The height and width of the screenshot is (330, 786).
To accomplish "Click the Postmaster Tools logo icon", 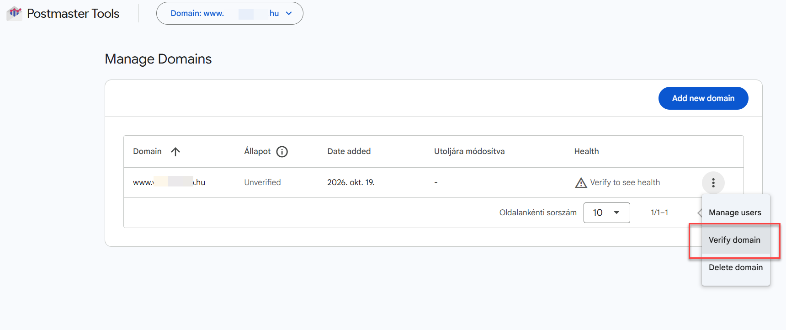I will (x=14, y=13).
